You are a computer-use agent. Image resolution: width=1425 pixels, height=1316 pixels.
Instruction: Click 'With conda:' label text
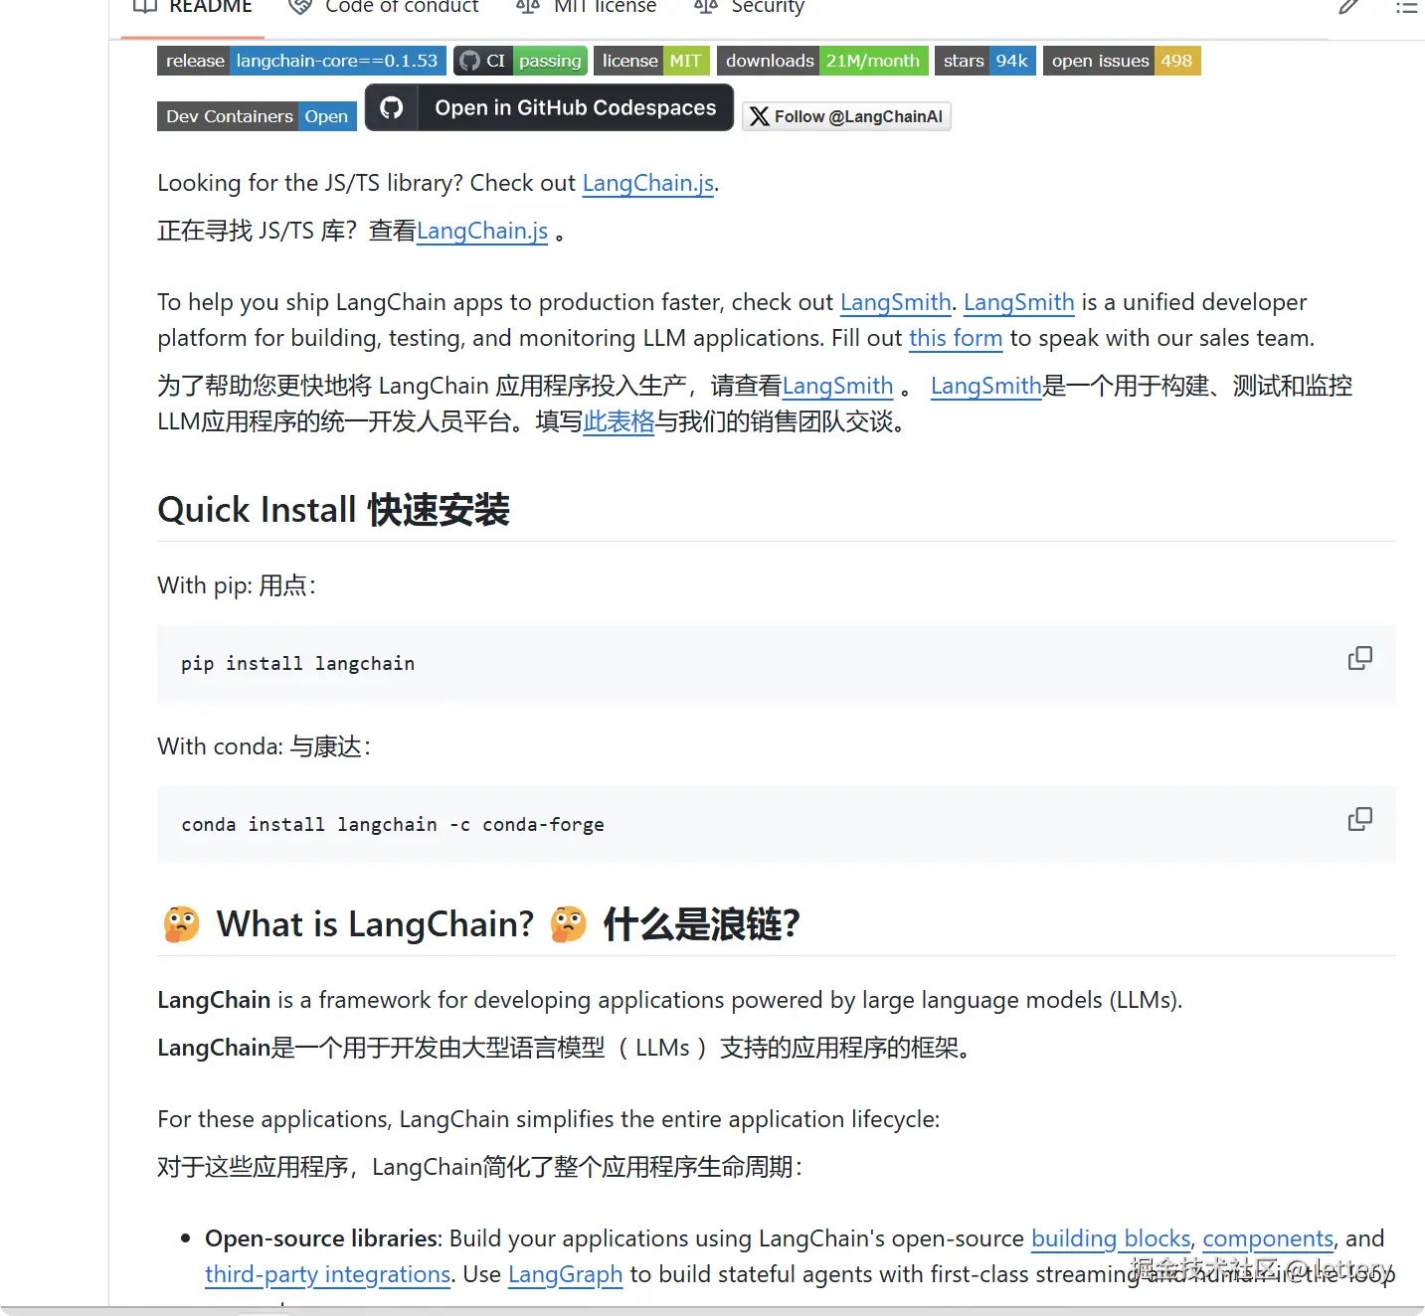click(221, 746)
